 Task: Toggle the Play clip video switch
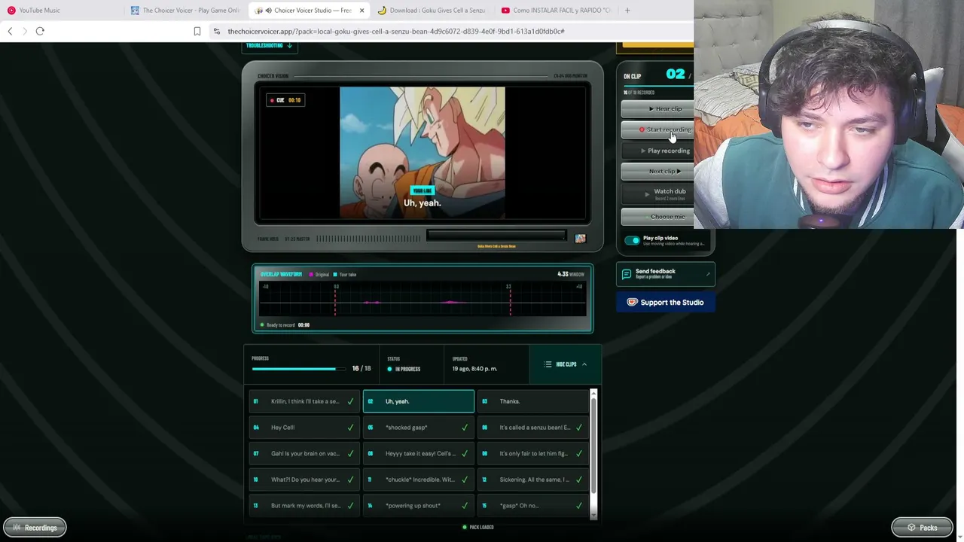632,240
